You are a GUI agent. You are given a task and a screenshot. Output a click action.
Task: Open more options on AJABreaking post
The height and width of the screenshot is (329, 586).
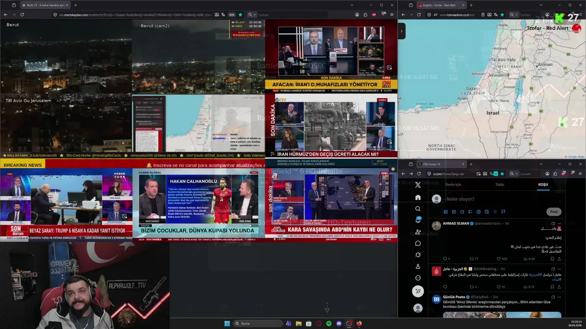pos(560,269)
